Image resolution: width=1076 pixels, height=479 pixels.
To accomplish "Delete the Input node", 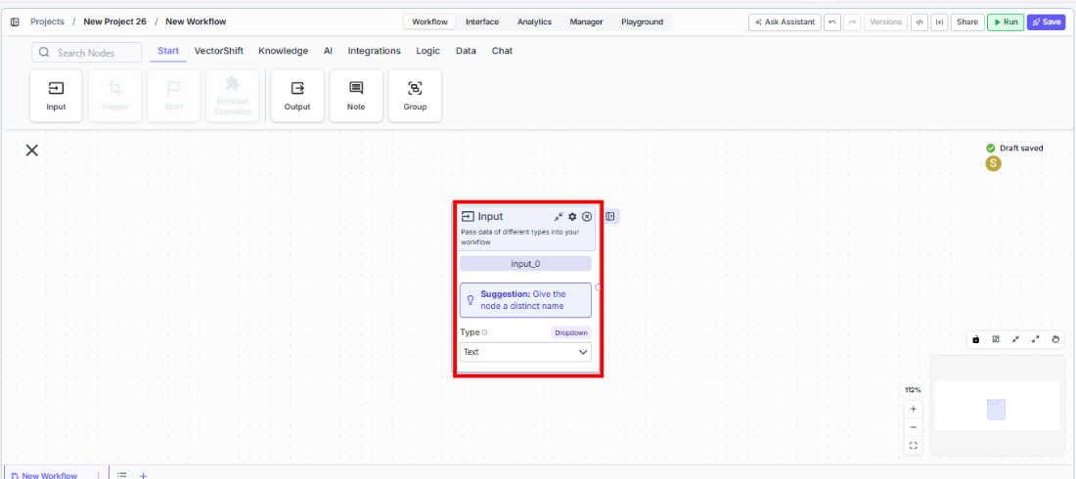I will click(x=587, y=216).
